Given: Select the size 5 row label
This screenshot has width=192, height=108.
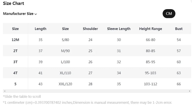Looking at the screenshot, I should click(15, 84).
